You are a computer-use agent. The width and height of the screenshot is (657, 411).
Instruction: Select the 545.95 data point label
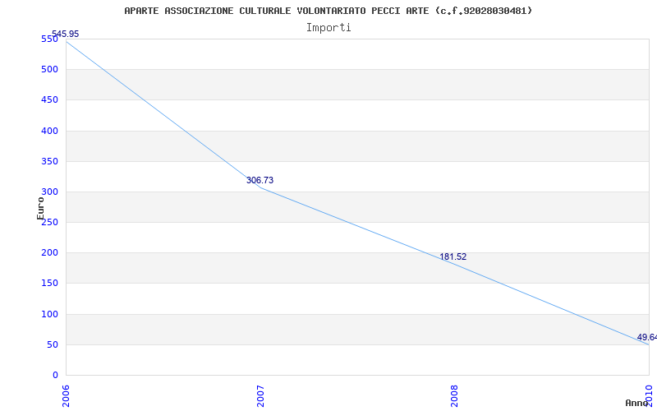click(x=65, y=34)
